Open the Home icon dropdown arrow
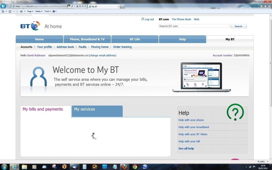 pos(6,11)
